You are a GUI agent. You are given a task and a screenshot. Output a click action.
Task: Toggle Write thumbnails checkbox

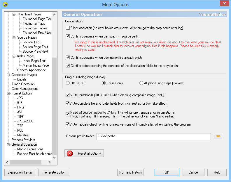(x=67, y=95)
